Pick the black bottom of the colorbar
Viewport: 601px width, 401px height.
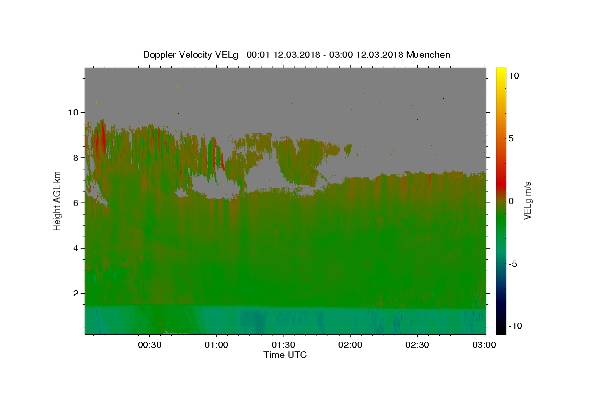click(x=501, y=328)
